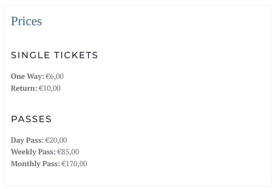Image resolution: width=276 pixels, height=189 pixels.
Task: Select the Monthly Pass label
Action: [35, 164]
